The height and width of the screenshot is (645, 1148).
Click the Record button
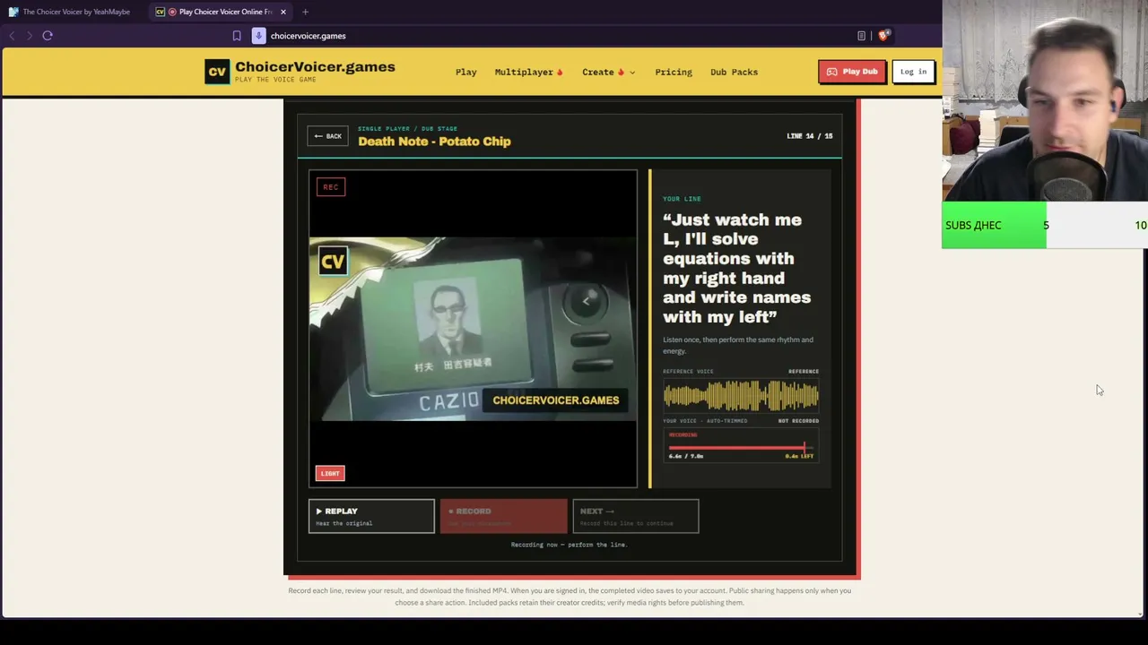[x=503, y=516]
